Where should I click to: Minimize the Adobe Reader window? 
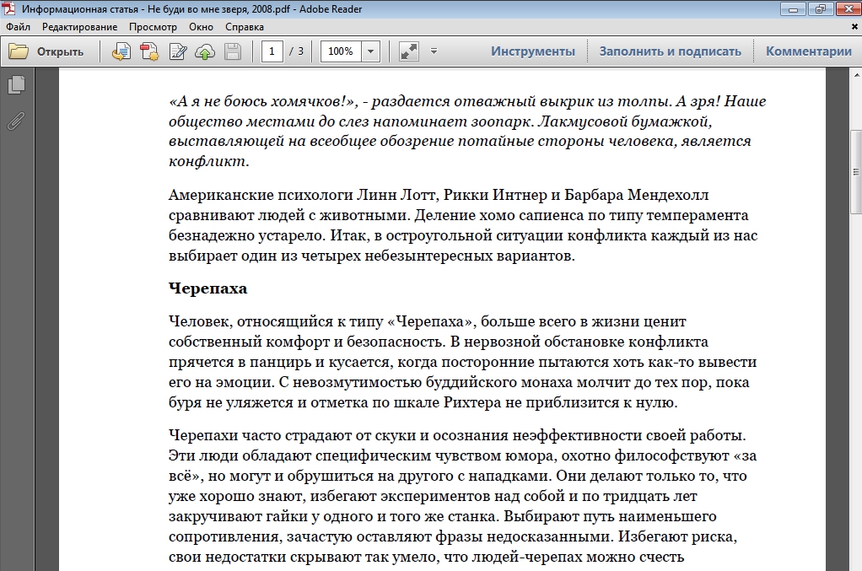(794, 8)
